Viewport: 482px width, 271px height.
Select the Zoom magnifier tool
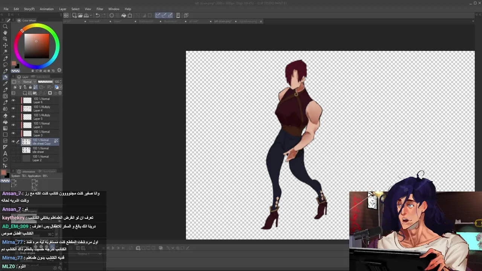pyautogui.click(x=5, y=26)
